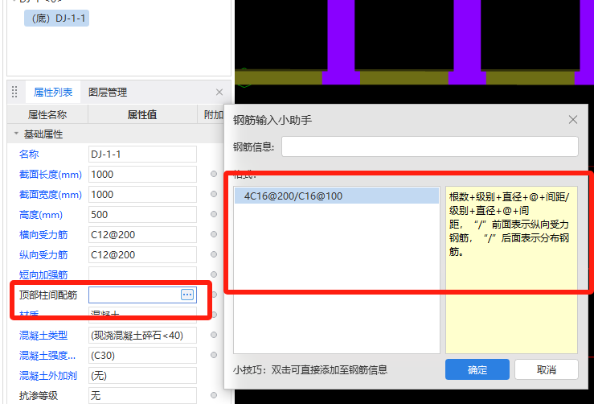Click the 确定 button
Image resolution: width=594 pixels, height=404 pixels.
(477, 369)
